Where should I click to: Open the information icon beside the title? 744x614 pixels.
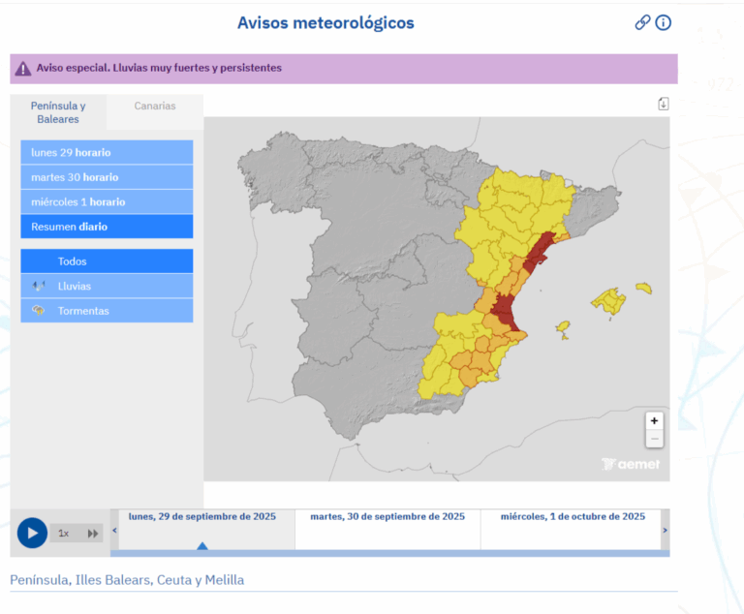pos(663,22)
